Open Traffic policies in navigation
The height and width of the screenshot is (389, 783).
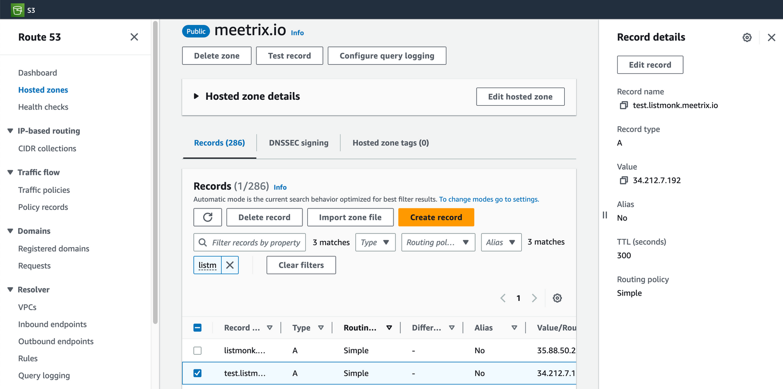[x=44, y=190]
